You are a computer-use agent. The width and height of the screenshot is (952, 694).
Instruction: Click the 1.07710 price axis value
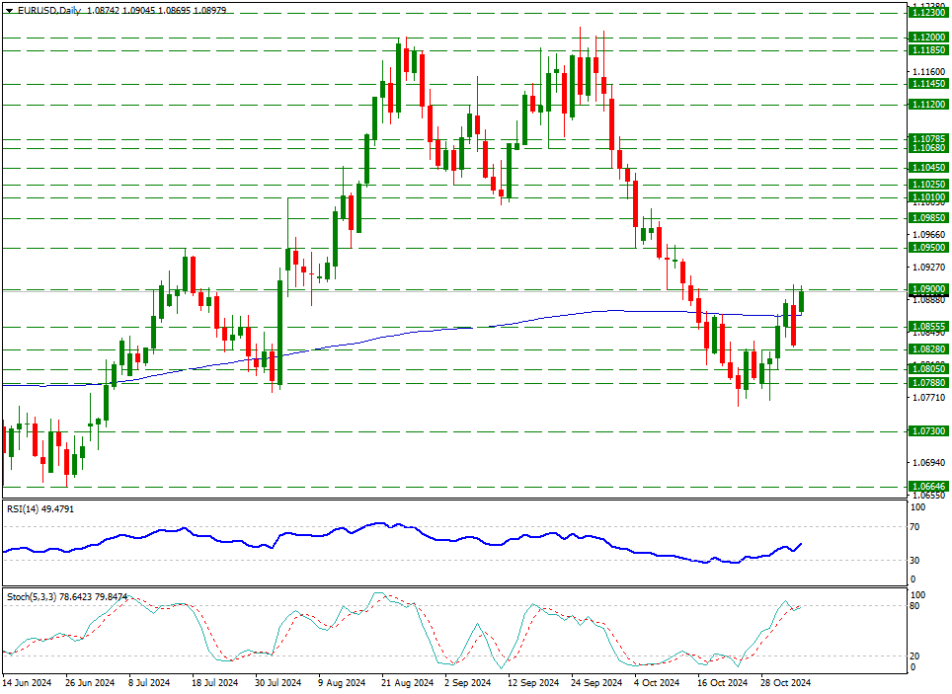click(x=929, y=398)
